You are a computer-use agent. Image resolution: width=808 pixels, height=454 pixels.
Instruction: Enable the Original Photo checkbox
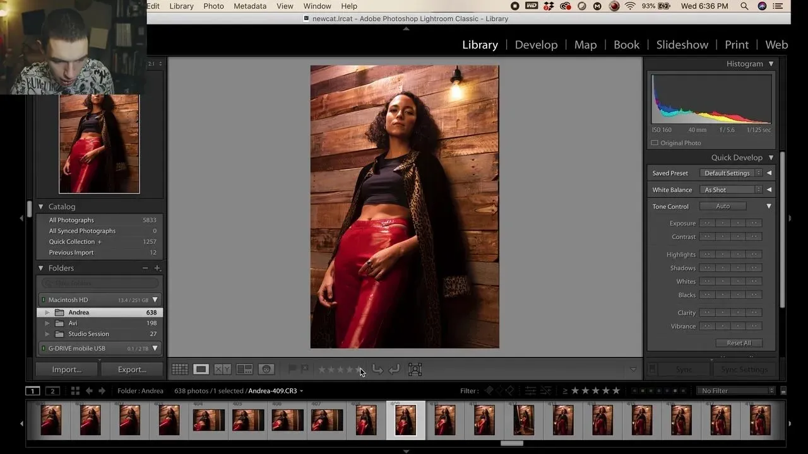point(655,143)
